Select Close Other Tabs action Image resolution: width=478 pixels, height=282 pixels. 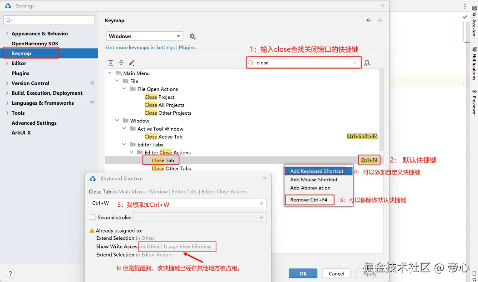(x=171, y=168)
